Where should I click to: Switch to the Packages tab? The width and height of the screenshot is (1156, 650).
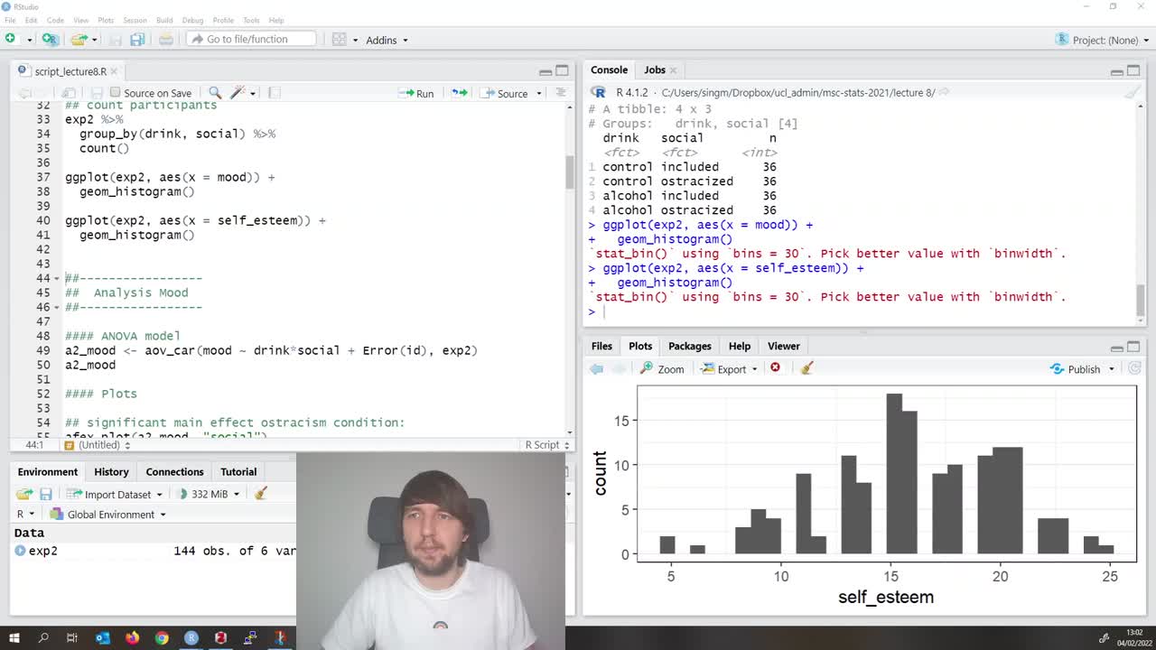[x=689, y=346]
